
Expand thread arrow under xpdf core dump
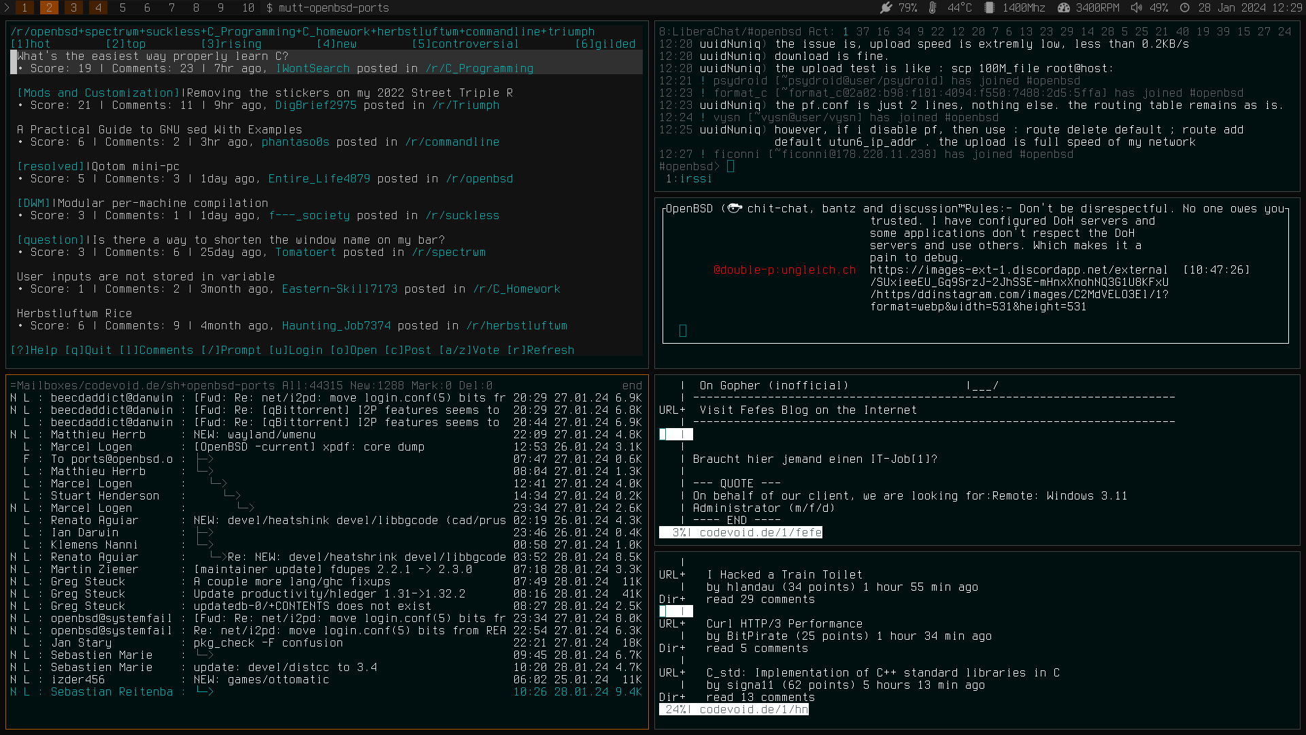point(205,459)
